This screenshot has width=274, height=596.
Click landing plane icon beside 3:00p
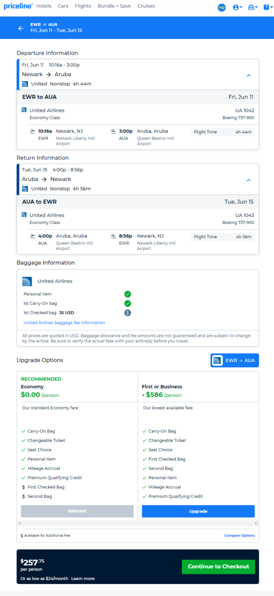[114, 131]
